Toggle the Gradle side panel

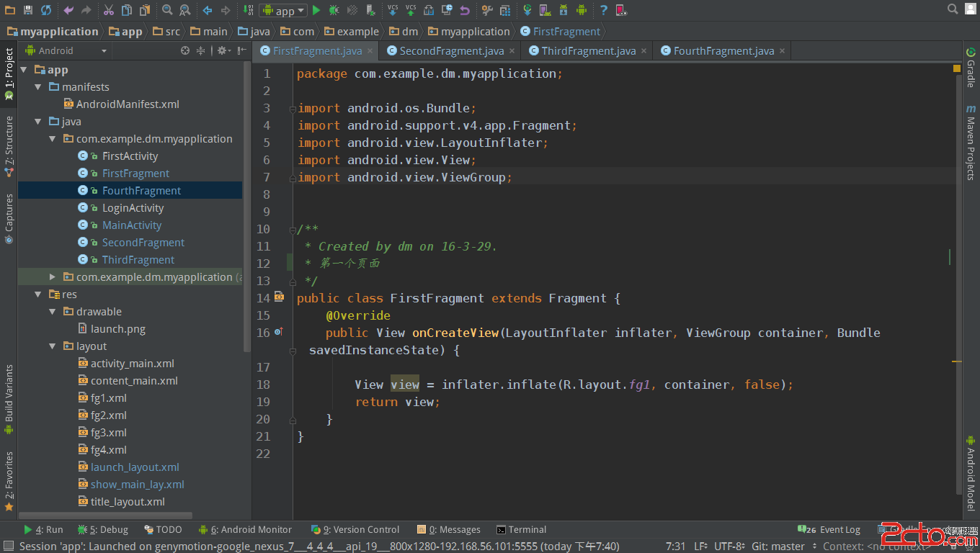coord(971,68)
